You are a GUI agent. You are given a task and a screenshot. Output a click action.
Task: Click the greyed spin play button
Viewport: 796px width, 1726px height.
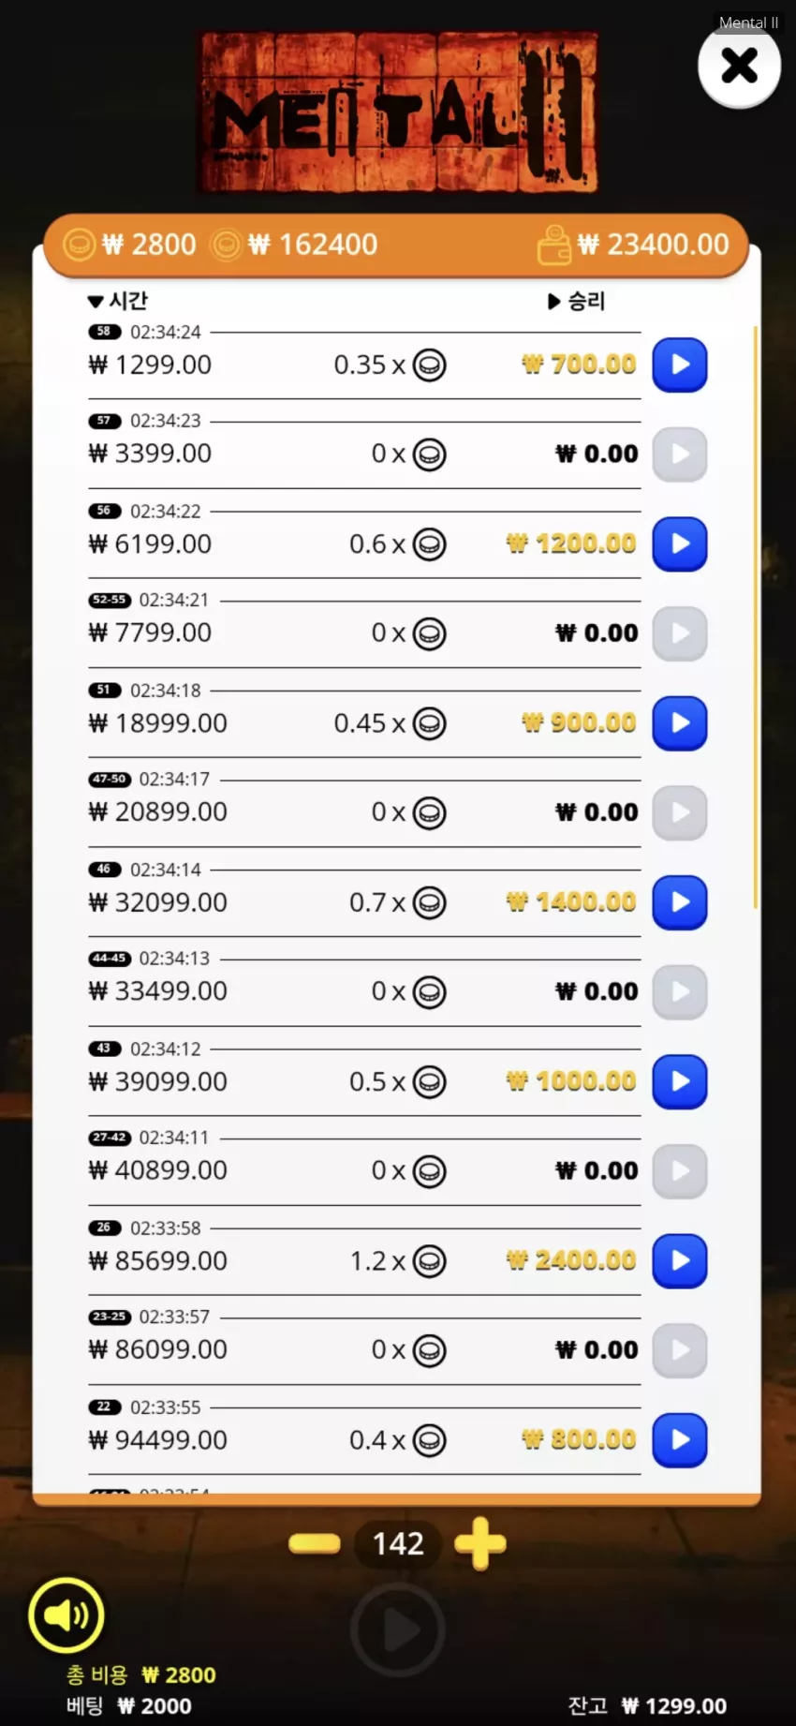pos(398,1630)
